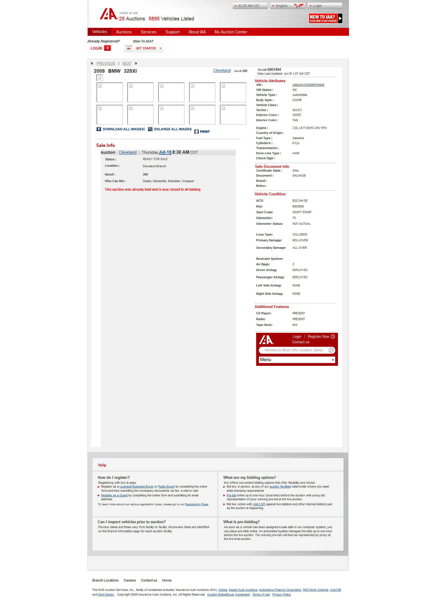Click the Branch Locations footer link
This screenshot has width=436, height=603.
pyautogui.click(x=105, y=580)
